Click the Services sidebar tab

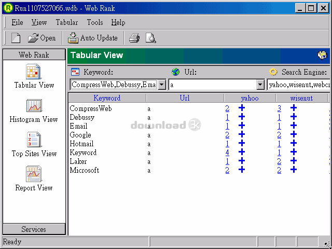tap(34, 229)
